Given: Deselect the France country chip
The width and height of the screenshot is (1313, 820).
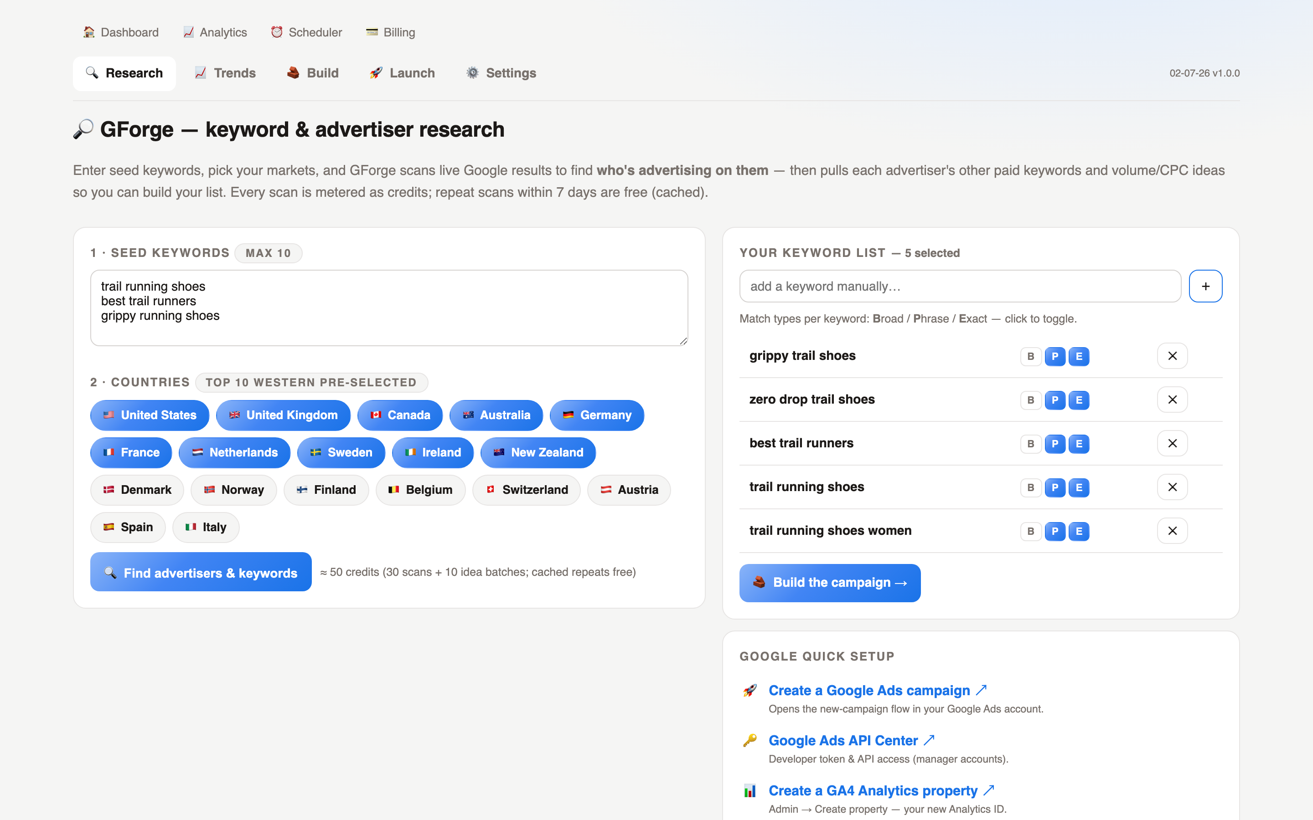Looking at the screenshot, I should tap(131, 453).
